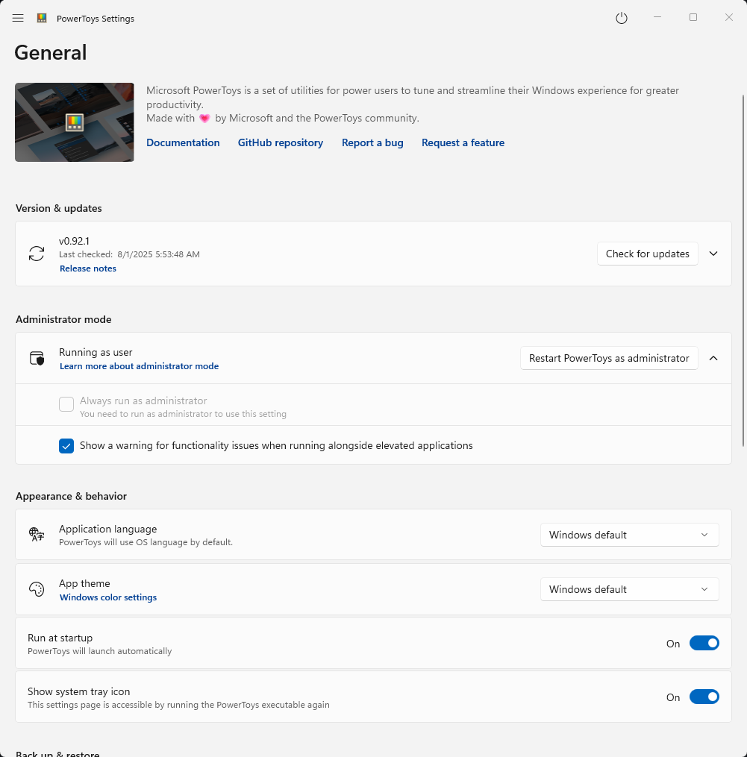This screenshot has height=757, width=747.
Task: Click the PowerToys logo in the title bar
Action: pos(42,18)
